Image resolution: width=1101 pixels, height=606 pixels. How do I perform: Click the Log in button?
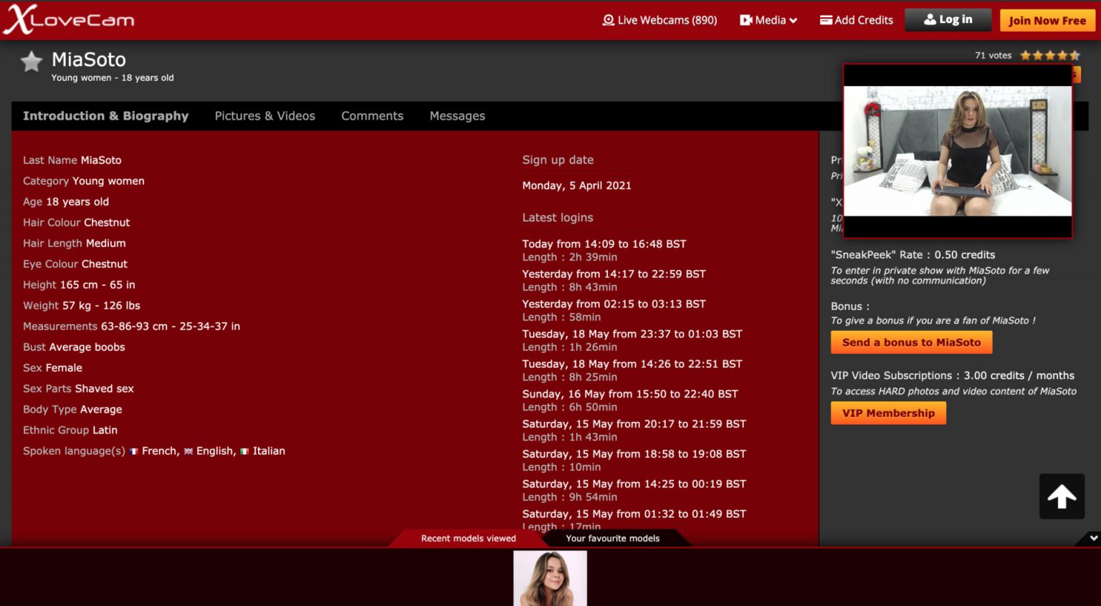948,20
